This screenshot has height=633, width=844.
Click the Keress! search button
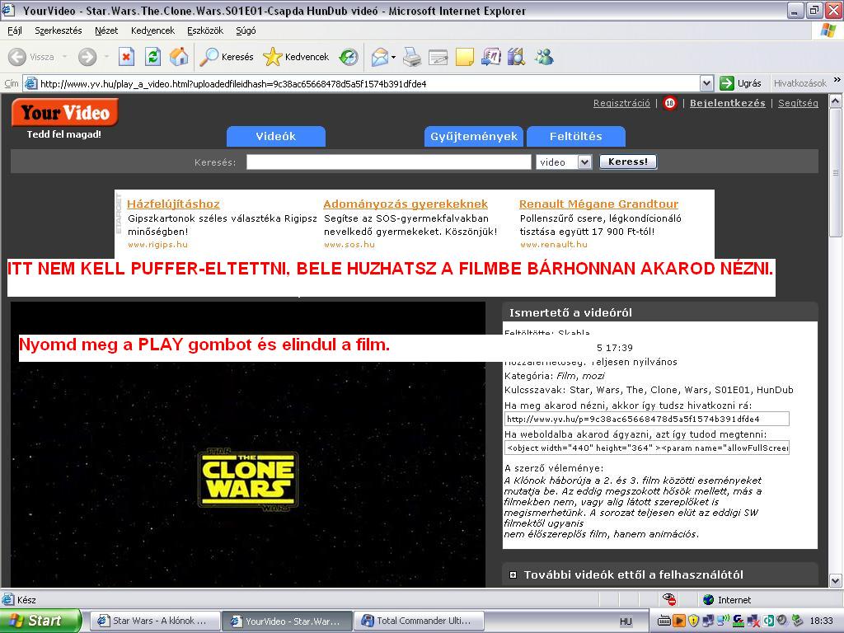[x=628, y=162]
